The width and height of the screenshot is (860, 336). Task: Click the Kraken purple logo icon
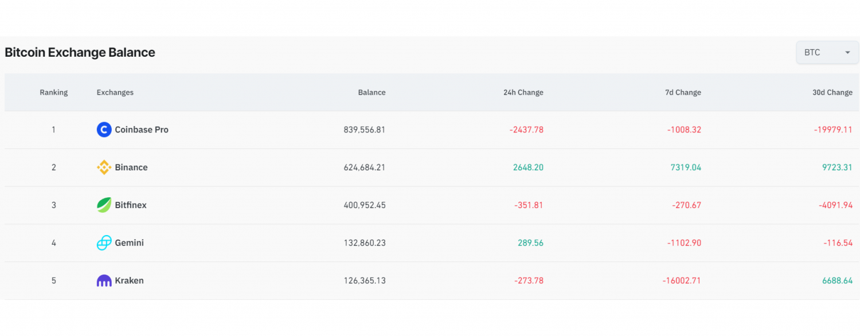pos(104,281)
